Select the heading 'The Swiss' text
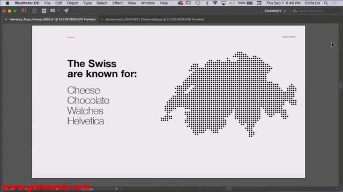 (x=92, y=64)
